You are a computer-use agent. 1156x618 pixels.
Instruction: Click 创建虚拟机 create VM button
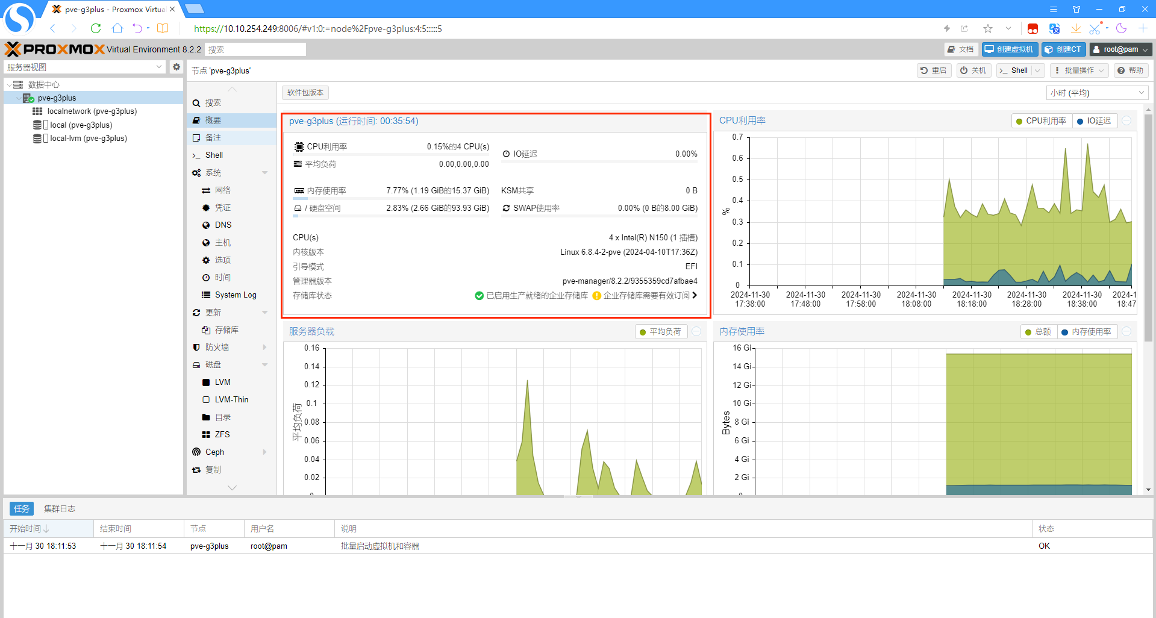tap(1009, 49)
